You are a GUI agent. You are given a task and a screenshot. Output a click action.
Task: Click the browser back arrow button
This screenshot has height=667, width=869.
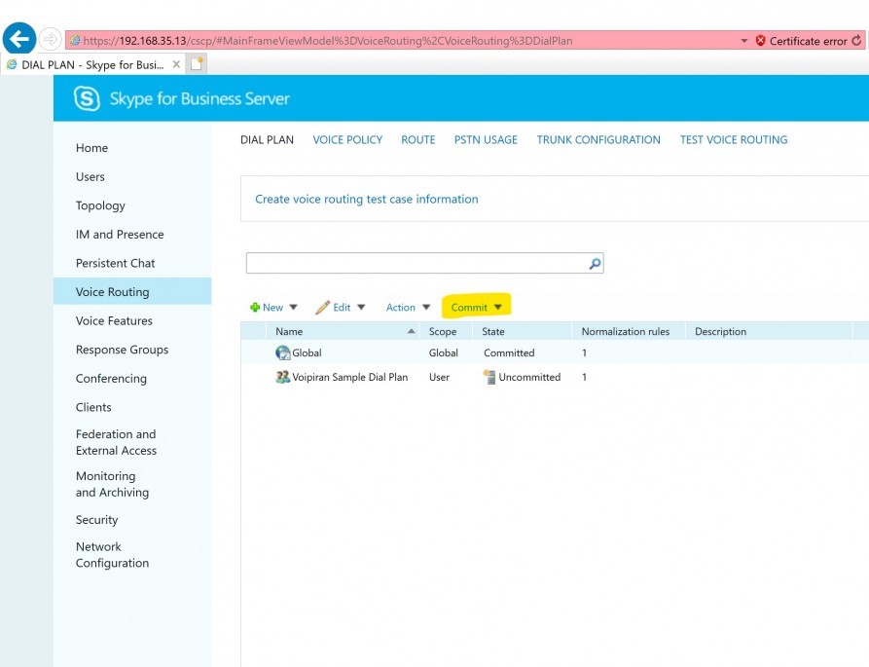pyautogui.click(x=19, y=39)
